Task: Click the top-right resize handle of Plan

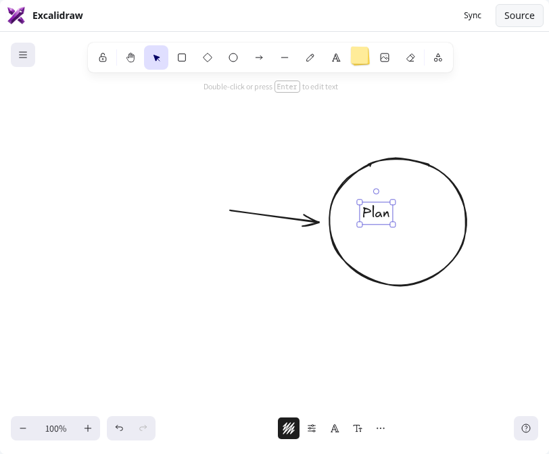Action: click(393, 202)
